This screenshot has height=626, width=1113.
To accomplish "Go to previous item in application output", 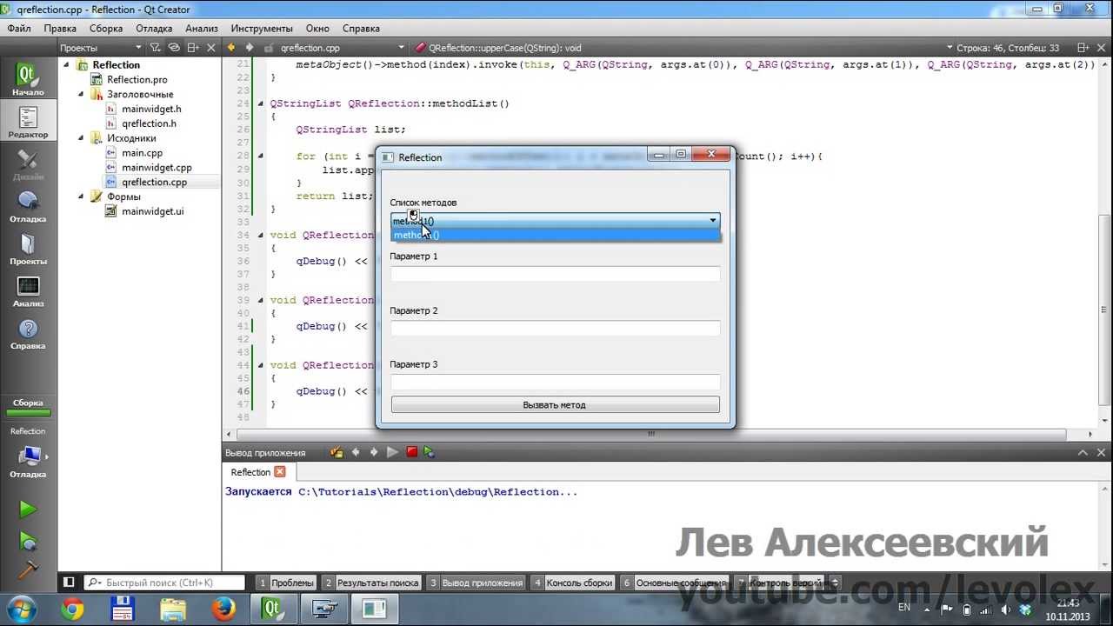I will 356,452.
